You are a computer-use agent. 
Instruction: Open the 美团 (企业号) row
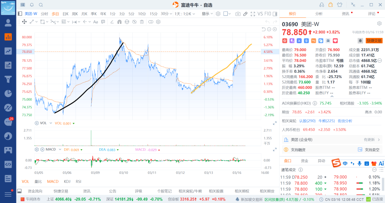coord(332,140)
